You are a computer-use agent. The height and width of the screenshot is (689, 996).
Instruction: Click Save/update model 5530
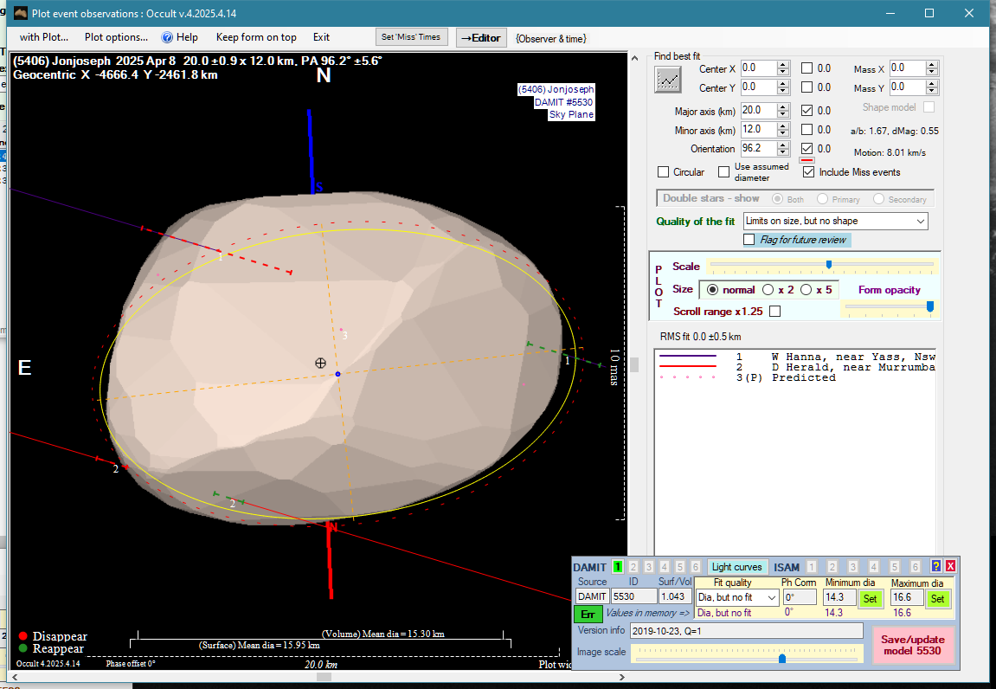912,645
